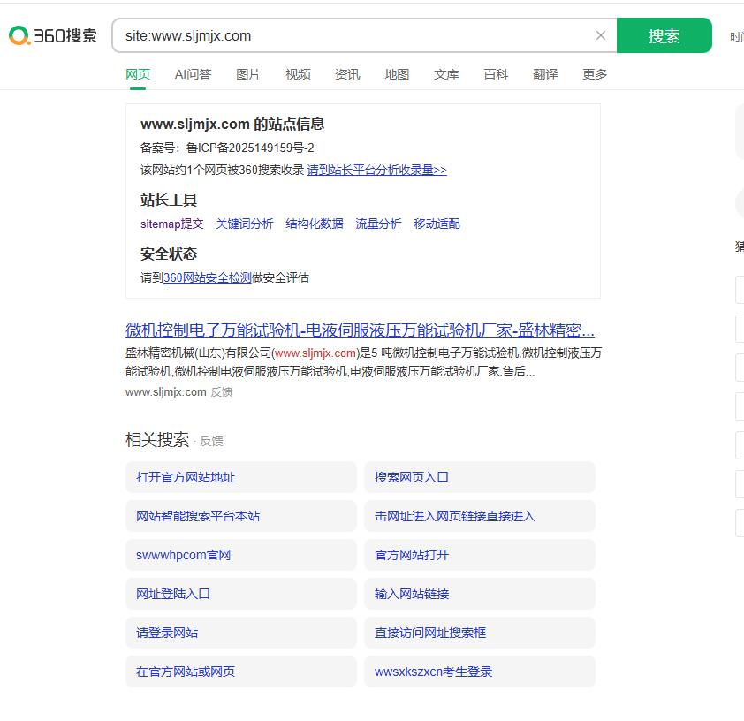This screenshot has width=744, height=721.
Task: Switch to the AI问答 tab
Action: point(193,74)
